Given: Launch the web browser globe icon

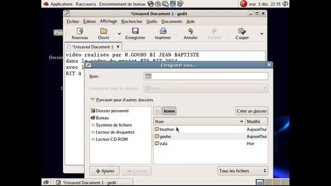Looking at the screenshot, I should point(151,4).
